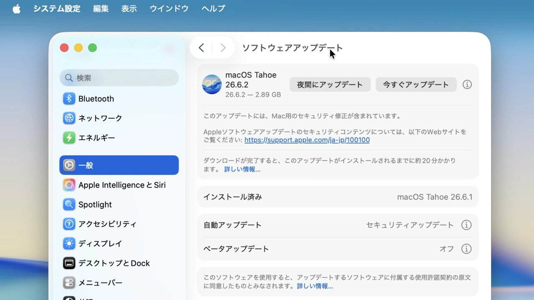Open the ウインドウ menu

click(169, 9)
